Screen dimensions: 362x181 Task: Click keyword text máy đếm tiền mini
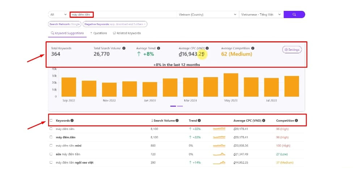click(x=68, y=146)
